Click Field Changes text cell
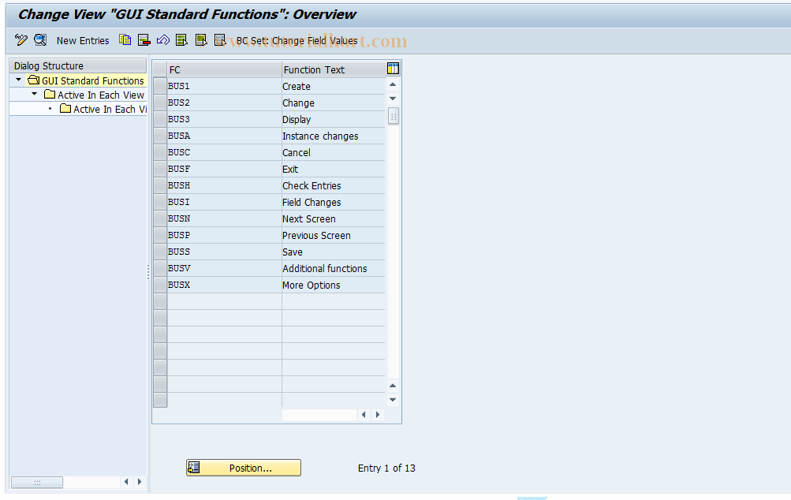Viewport: 791px width, 500px height. [x=334, y=203]
